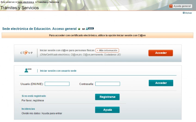Click the Volver back arrow icon
Screen dimensions: 196x122
coord(184,13)
